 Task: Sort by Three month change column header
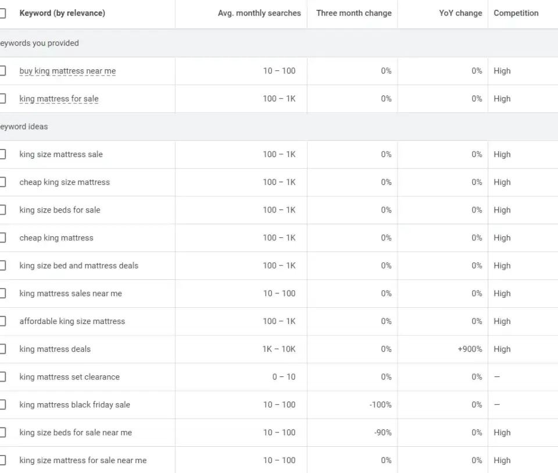[x=354, y=13]
